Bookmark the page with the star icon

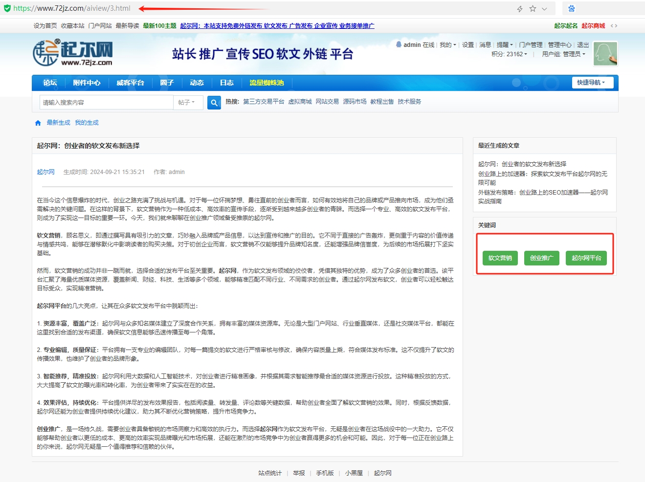pyautogui.click(x=533, y=9)
